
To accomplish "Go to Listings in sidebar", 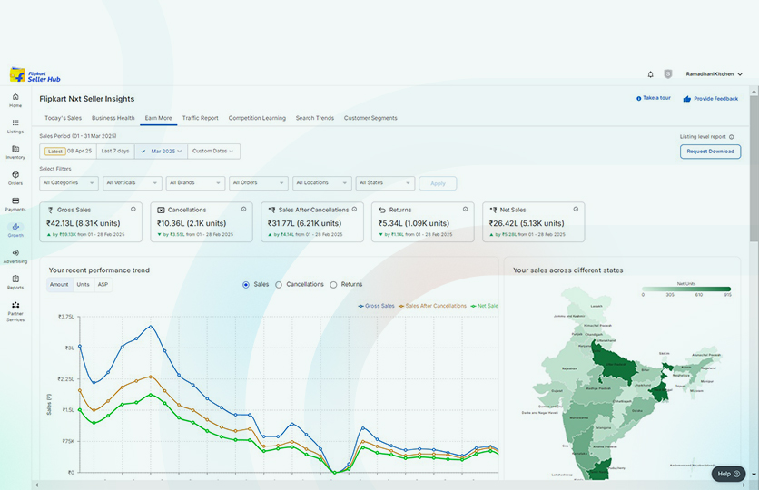I will pyautogui.click(x=15, y=125).
